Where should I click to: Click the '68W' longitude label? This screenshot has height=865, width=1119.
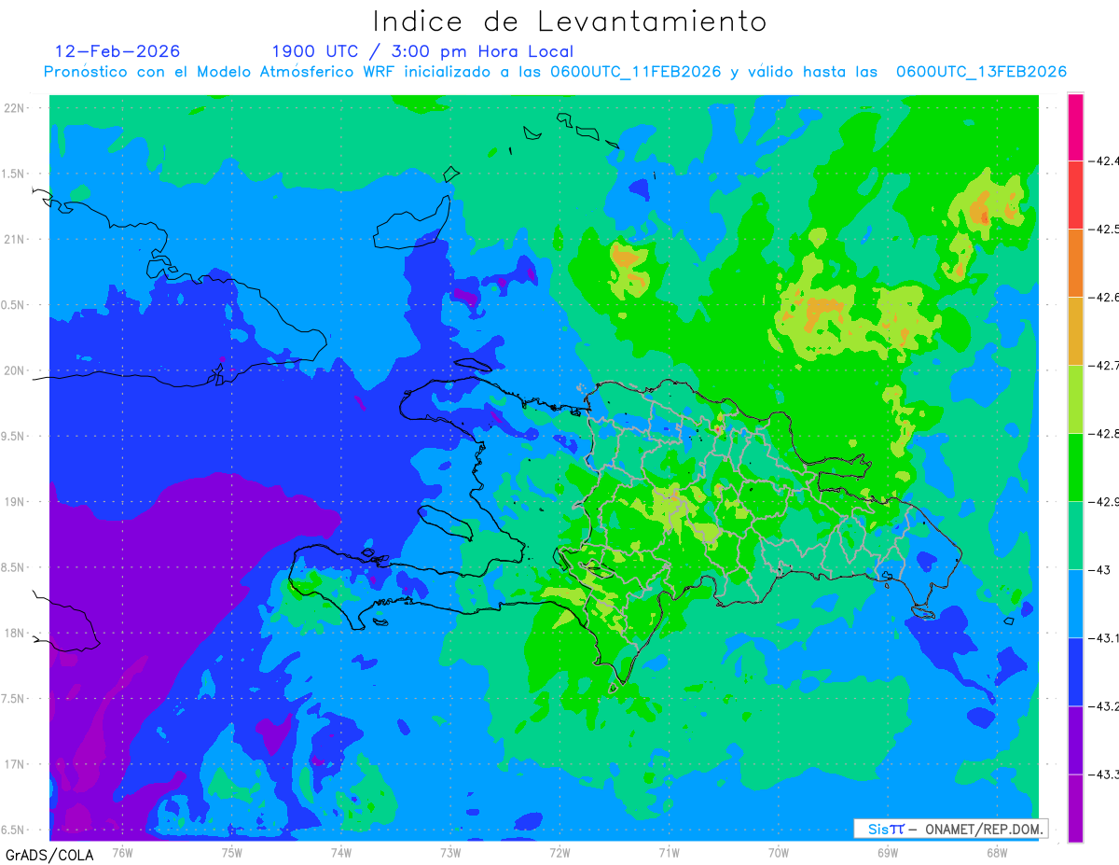click(x=997, y=852)
